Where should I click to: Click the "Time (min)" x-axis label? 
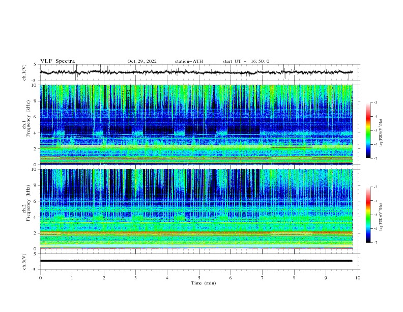[x=204, y=283]
